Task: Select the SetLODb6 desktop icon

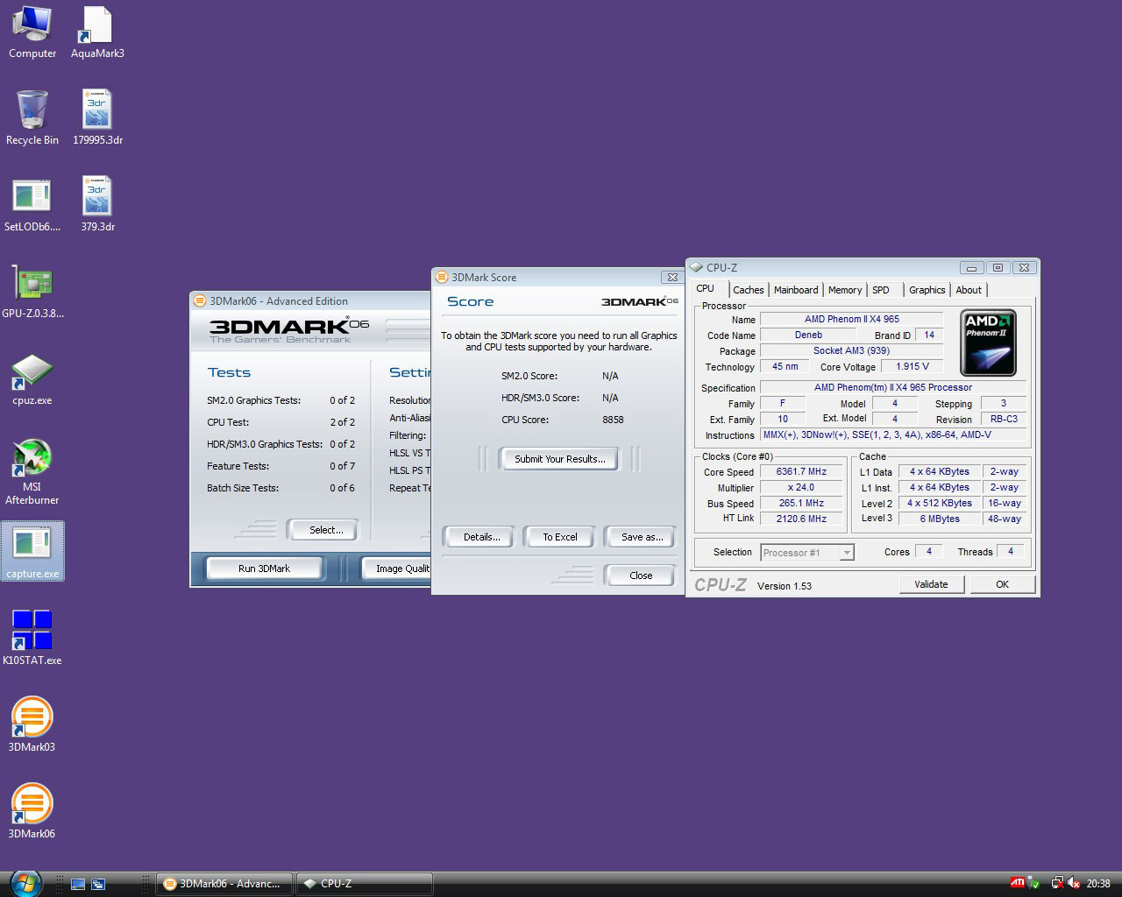Action: 32,205
